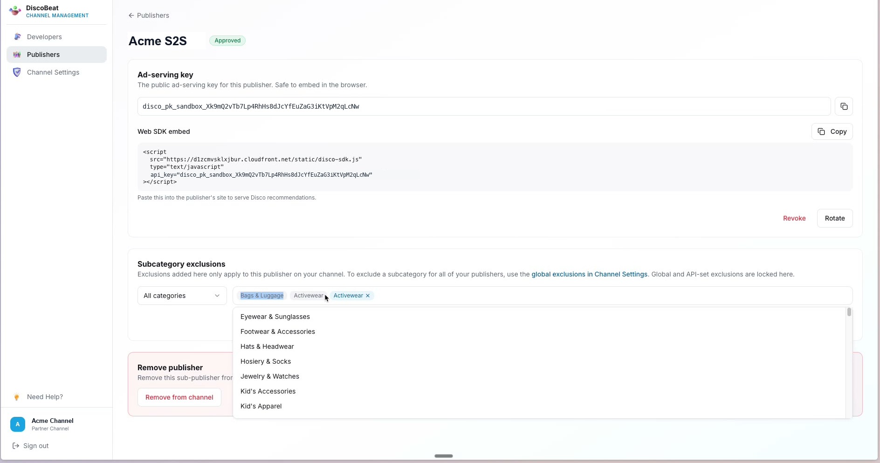This screenshot has width=880, height=463.
Task: Click the Approved status badge
Action: [x=227, y=41]
